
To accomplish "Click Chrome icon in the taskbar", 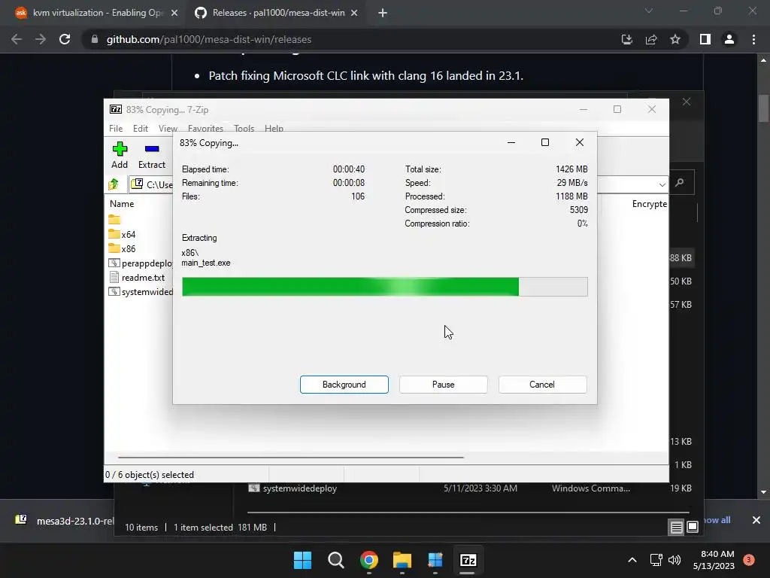I will tap(368, 560).
